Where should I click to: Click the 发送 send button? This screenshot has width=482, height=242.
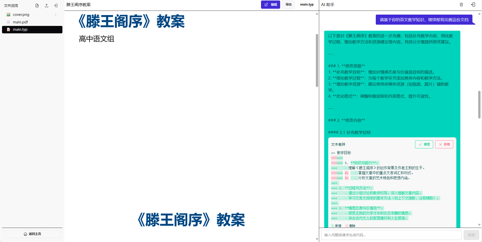tap(471, 235)
